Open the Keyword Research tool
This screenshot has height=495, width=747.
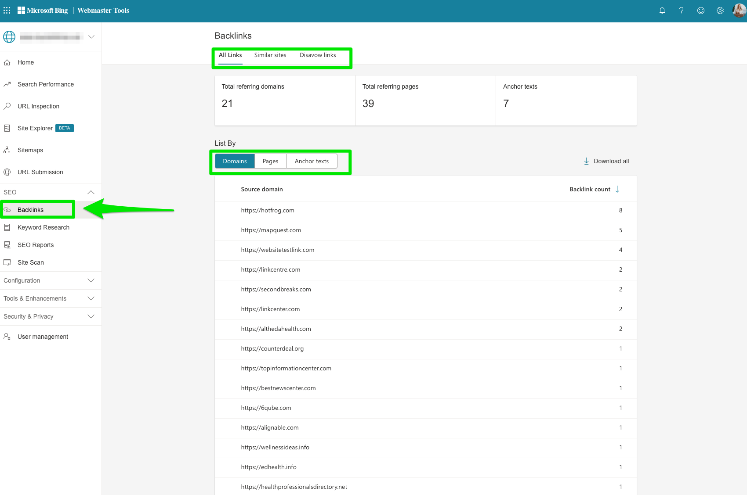44,227
